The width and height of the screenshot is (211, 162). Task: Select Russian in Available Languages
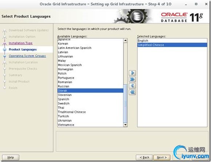tap(90, 86)
